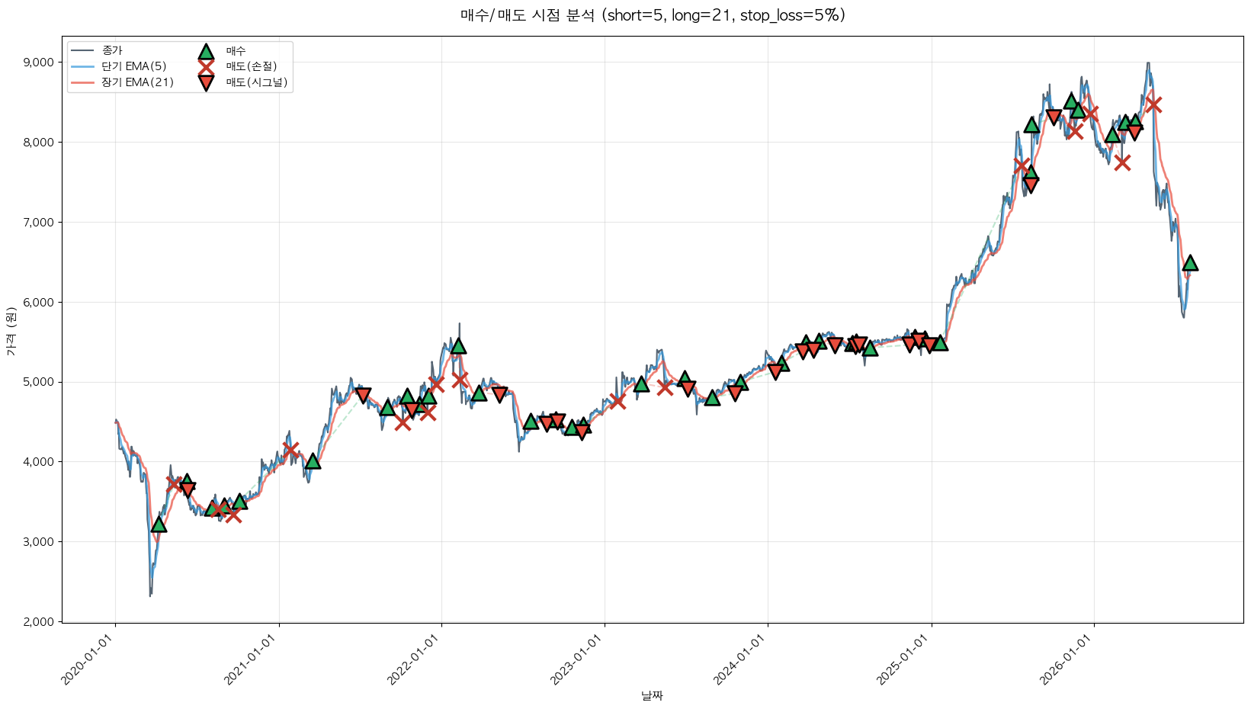
Task: Click the y-axis tick label '6,000'
Action: [x=40, y=303]
